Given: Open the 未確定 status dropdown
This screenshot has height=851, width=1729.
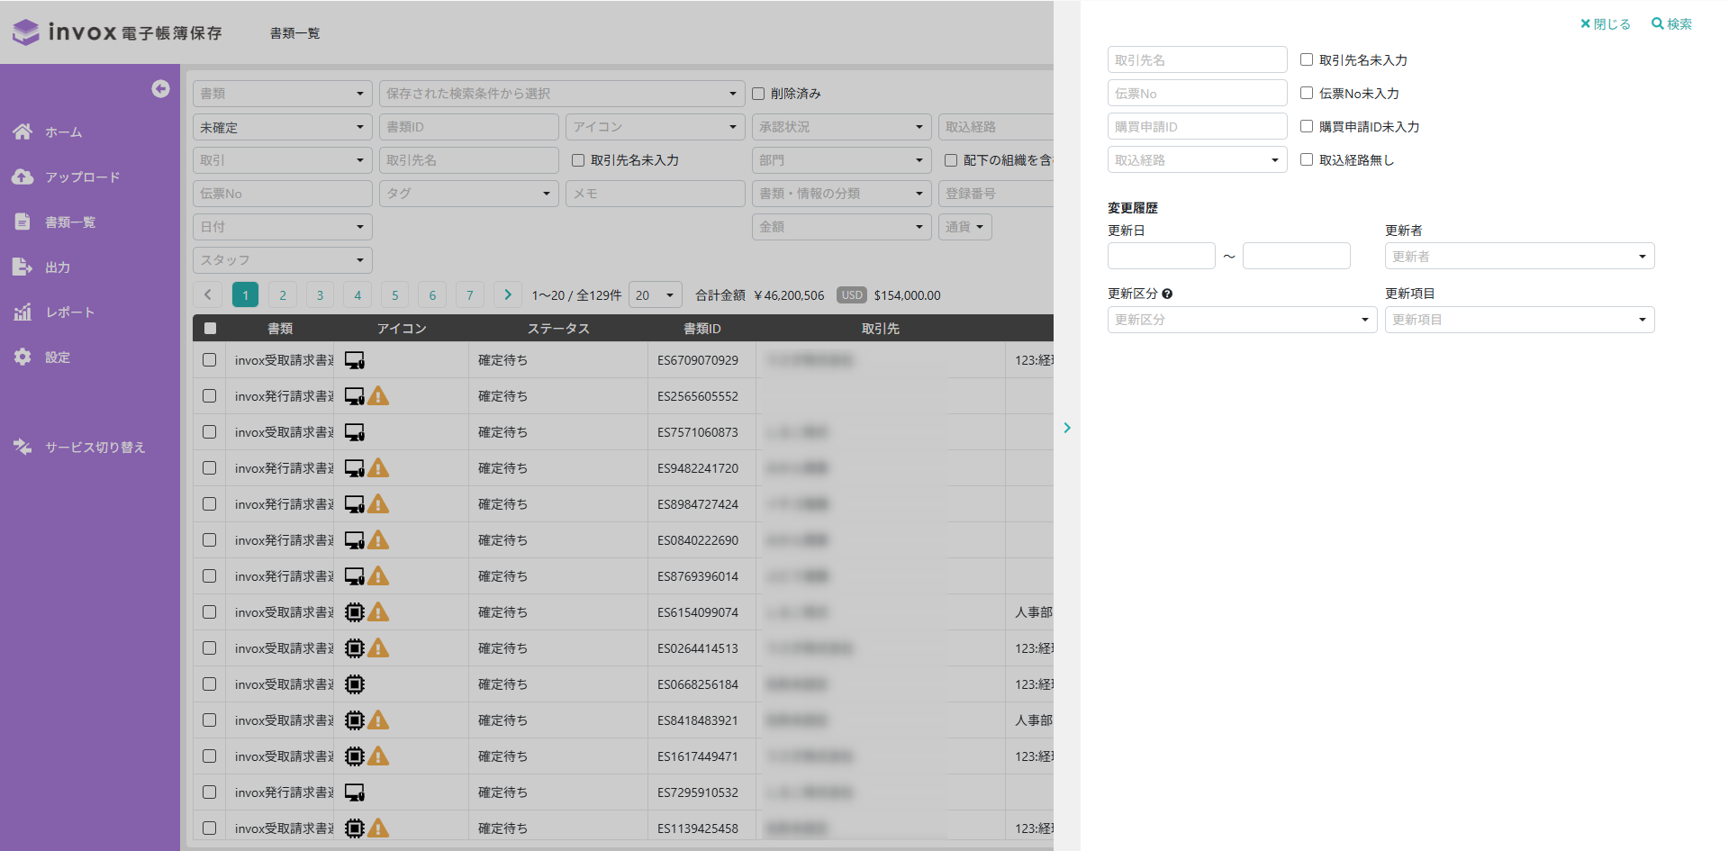Looking at the screenshot, I should click(x=282, y=127).
